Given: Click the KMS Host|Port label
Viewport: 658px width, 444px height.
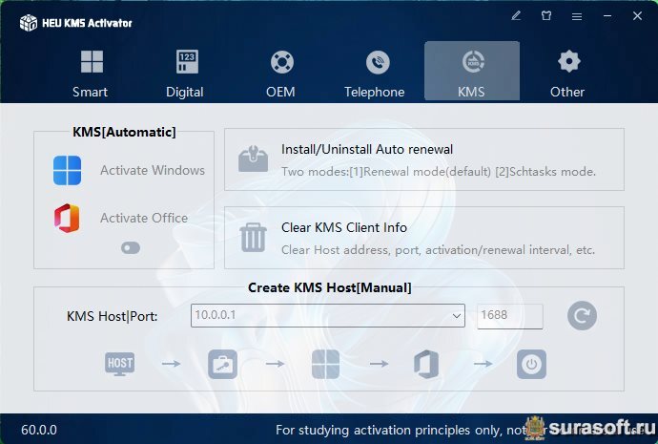Looking at the screenshot, I should pyautogui.click(x=112, y=316).
